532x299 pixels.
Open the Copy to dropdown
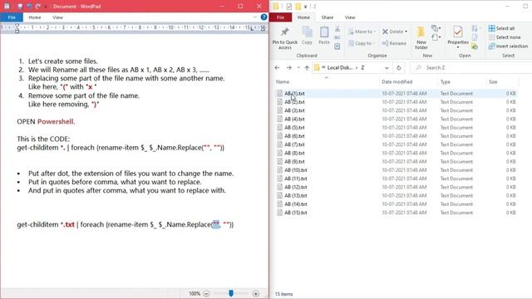pos(362,43)
